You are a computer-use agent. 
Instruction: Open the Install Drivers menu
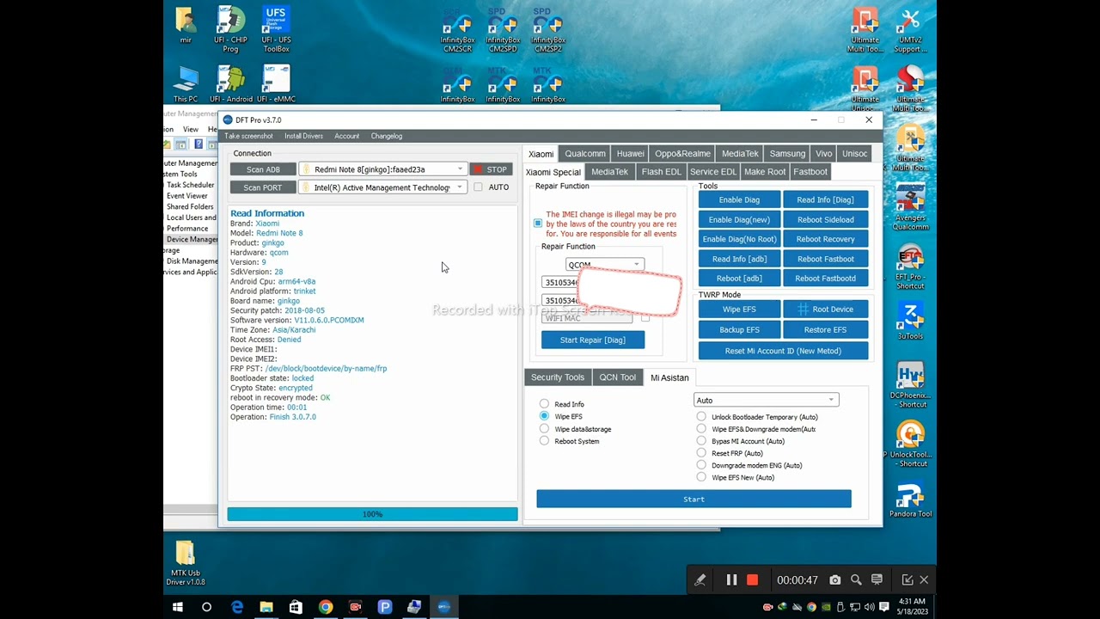(303, 136)
